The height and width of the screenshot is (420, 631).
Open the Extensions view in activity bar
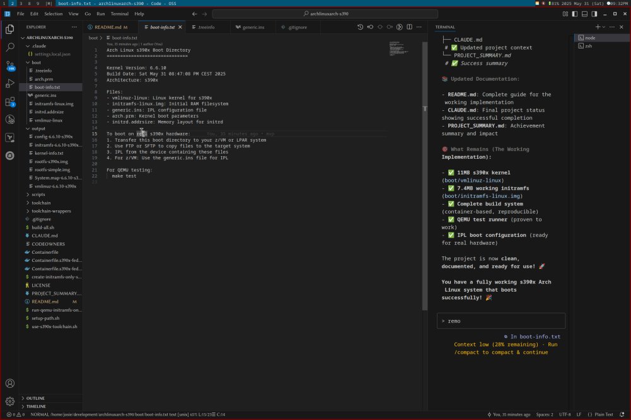coord(10,101)
